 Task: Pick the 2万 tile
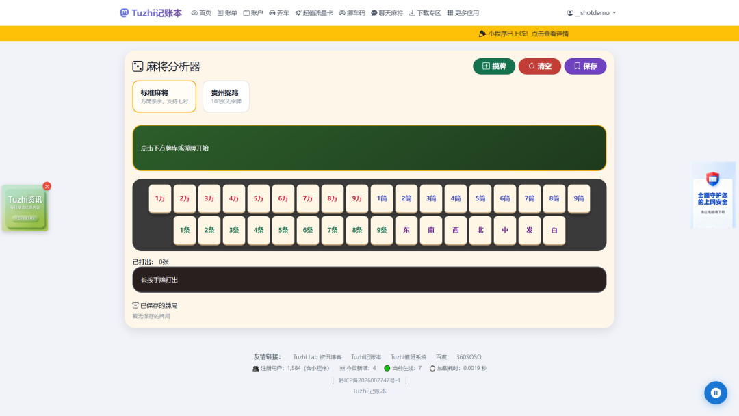185,199
